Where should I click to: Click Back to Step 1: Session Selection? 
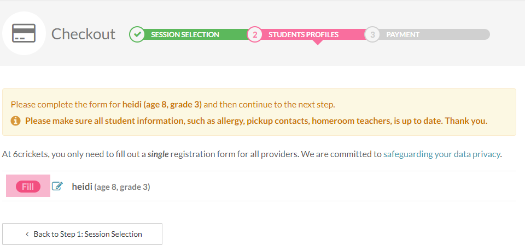83,234
